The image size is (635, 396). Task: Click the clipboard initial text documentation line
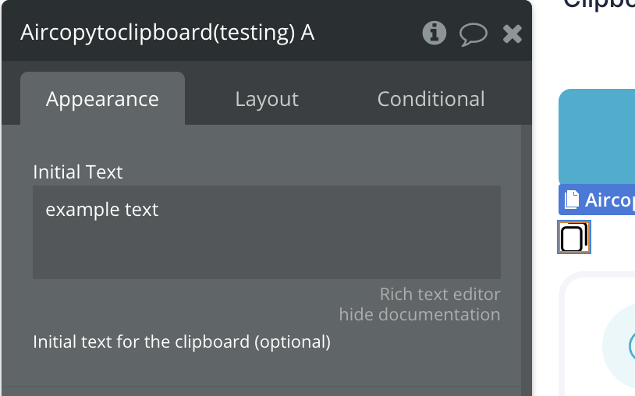(182, 341)
